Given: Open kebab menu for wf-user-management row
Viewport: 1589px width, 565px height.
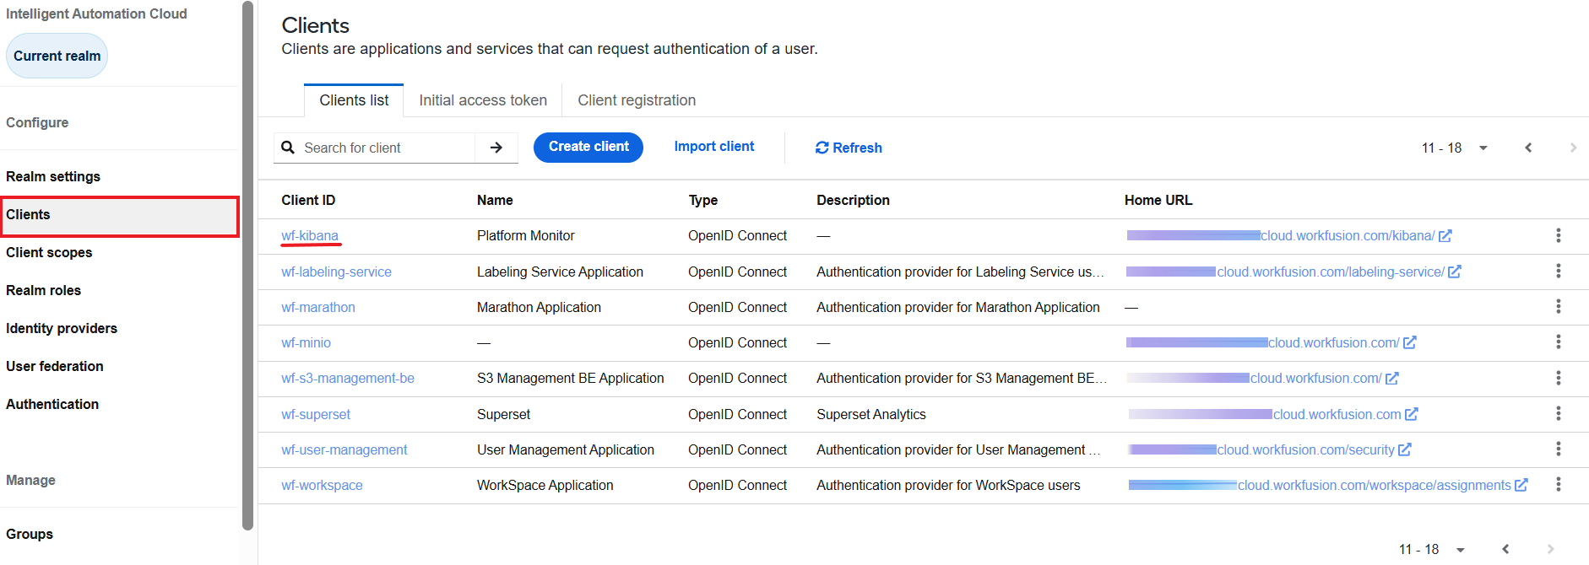Looking at the screenshot, I should tap(1558, 449).
